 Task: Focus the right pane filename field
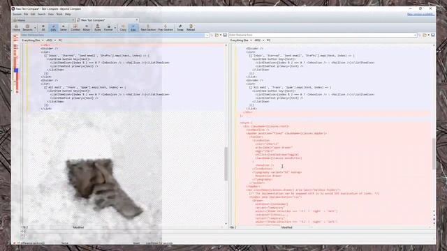point(321,35)
